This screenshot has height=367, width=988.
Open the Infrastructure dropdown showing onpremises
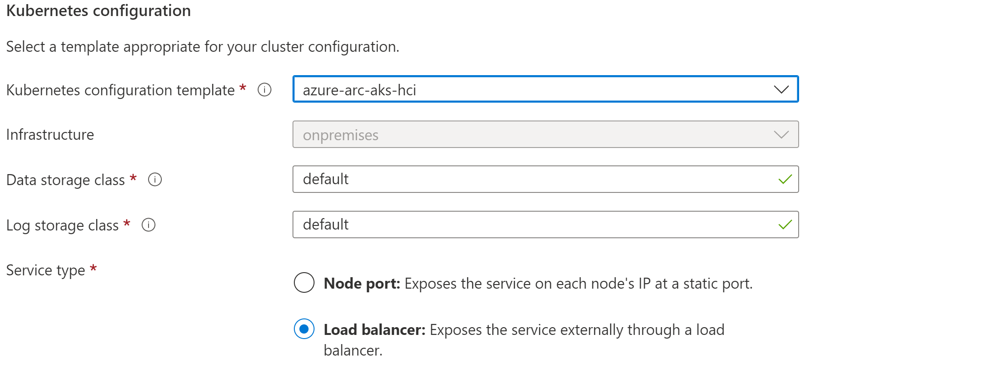click(x=546, y=134)
